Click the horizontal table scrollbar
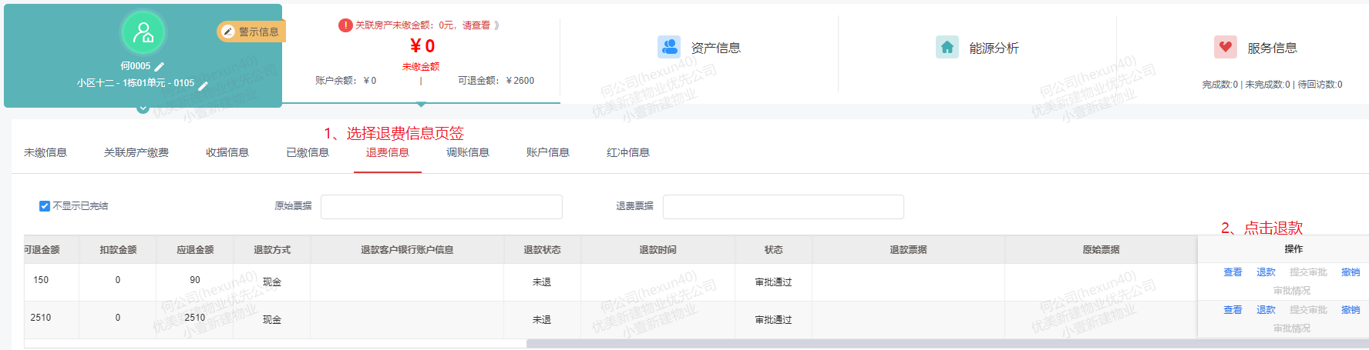The width and height of the screenshot is (1369, 350). [947, 344]
